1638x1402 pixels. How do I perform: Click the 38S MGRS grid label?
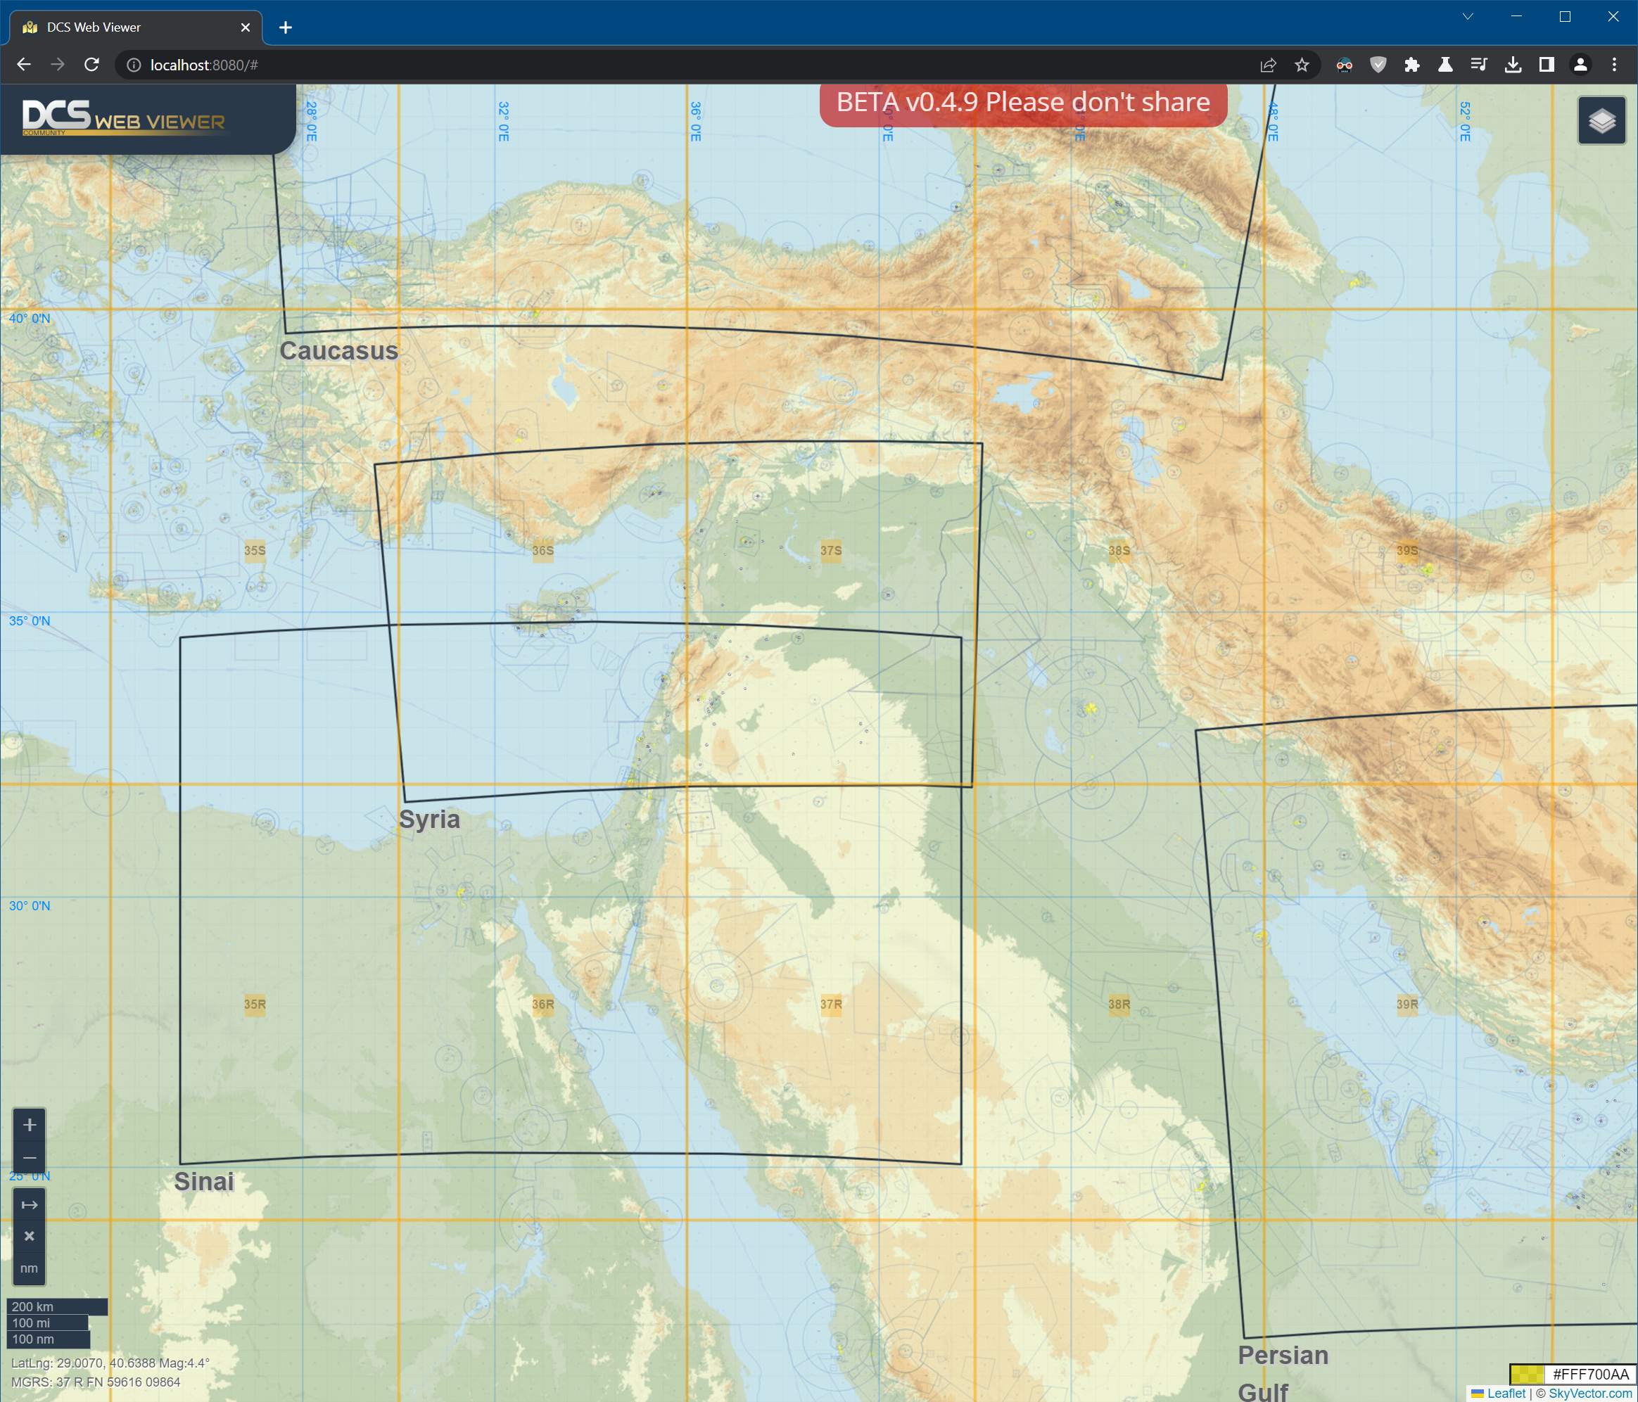(1119, 551)
